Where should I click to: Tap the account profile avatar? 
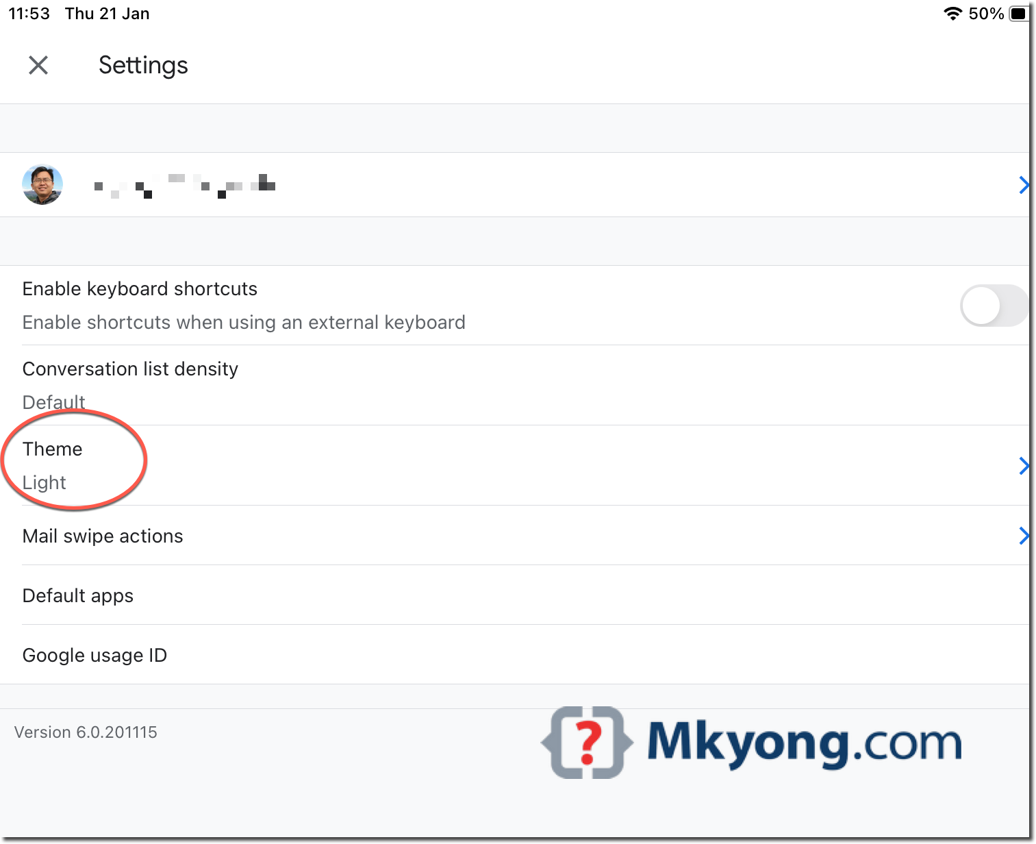[42, 185]
